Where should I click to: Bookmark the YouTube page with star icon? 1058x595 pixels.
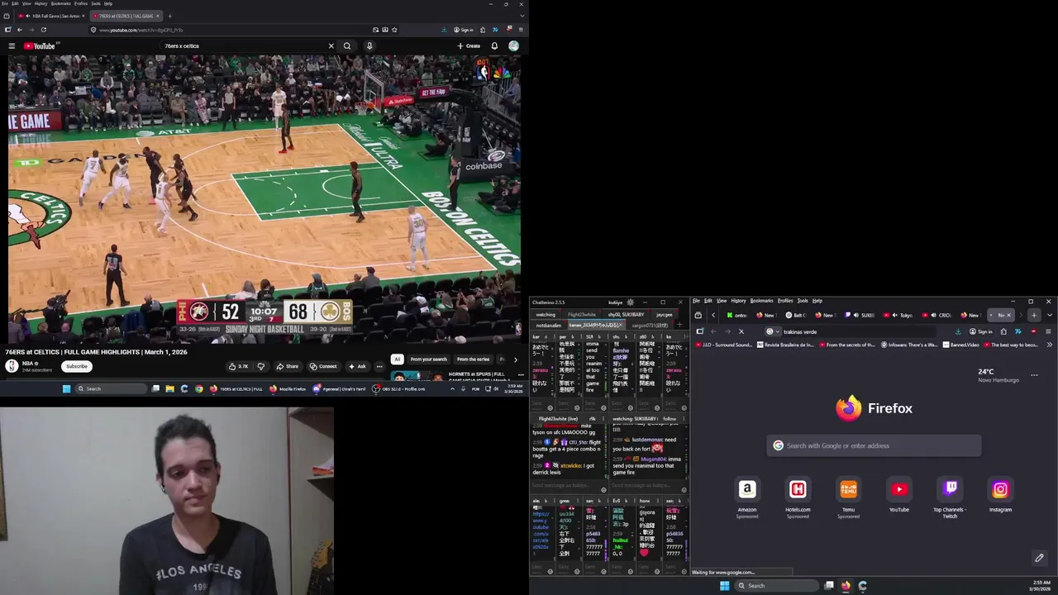click(x=395, y=30)
